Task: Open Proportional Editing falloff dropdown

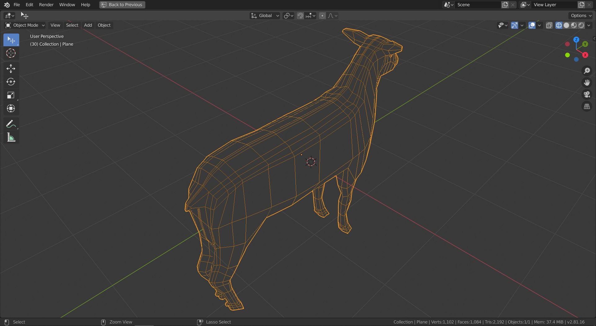Action: coord(332,16)
